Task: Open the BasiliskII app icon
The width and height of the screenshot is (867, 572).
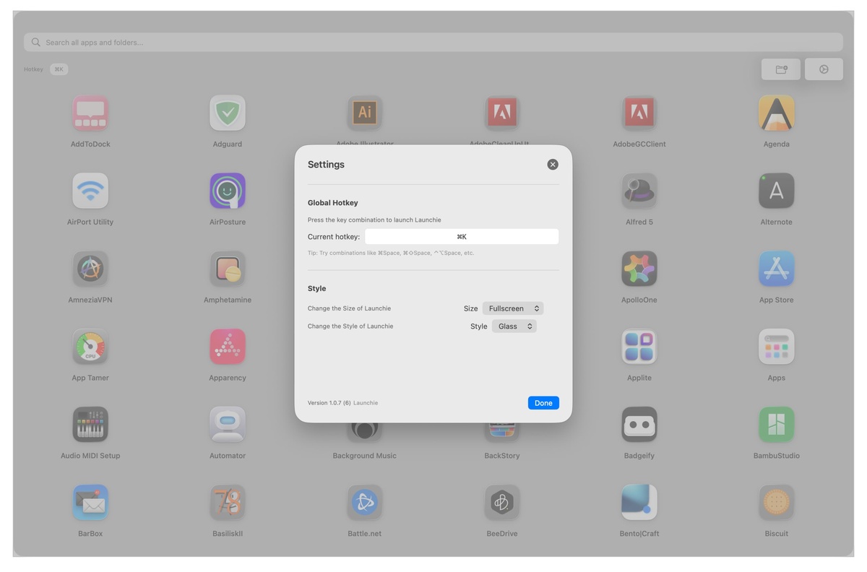Action: click(228, 503)
